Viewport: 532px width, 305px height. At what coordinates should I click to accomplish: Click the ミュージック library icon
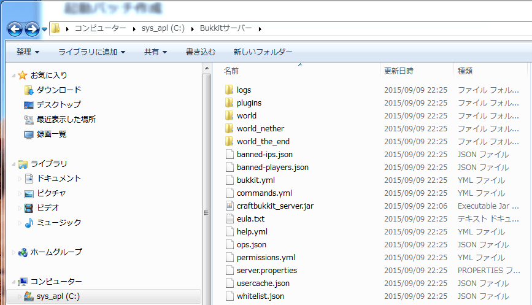pyautogui.click(x=29, y=223)
